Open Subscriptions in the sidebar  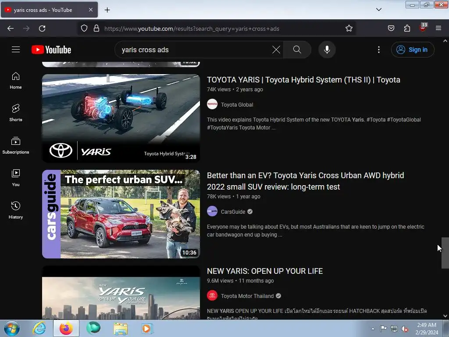(x=16, y=146)
